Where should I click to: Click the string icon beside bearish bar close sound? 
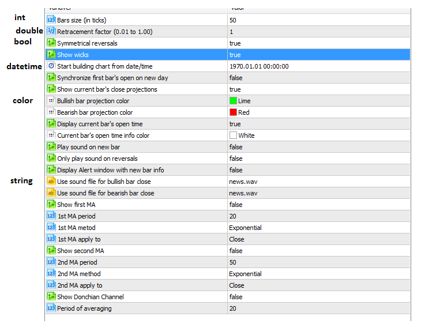[x=51, y=193]
